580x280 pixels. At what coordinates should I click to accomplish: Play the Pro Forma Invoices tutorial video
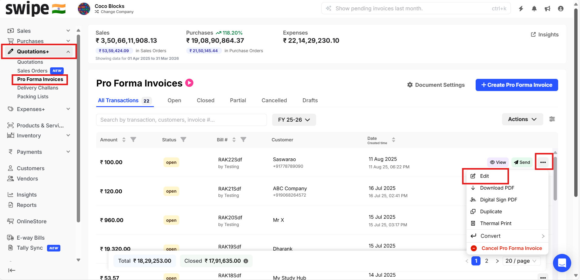point(189,83)
